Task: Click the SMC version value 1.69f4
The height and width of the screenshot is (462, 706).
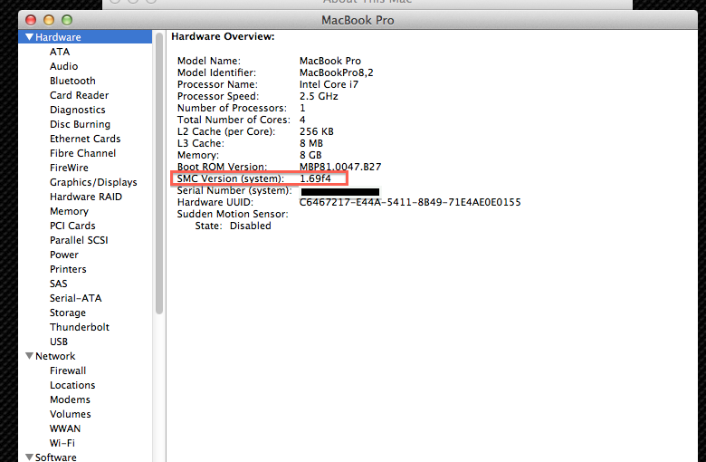Action: [x=315, y=178]
